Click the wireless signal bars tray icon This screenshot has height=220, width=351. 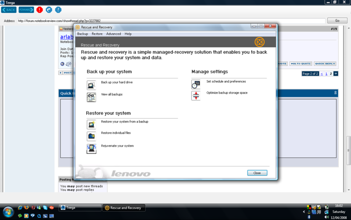pyautogui.click(x=319, y=207)
